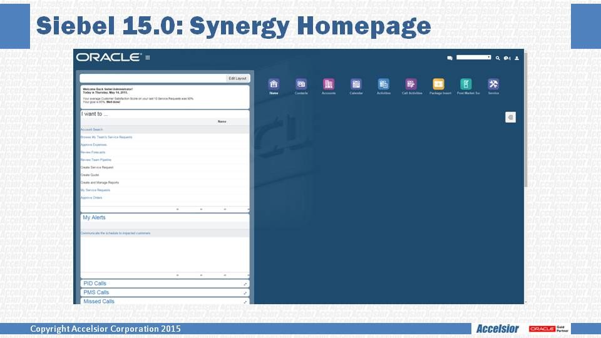Toggle the side panel icon at right
Screen dimensions: 601x338
point(510,117)
